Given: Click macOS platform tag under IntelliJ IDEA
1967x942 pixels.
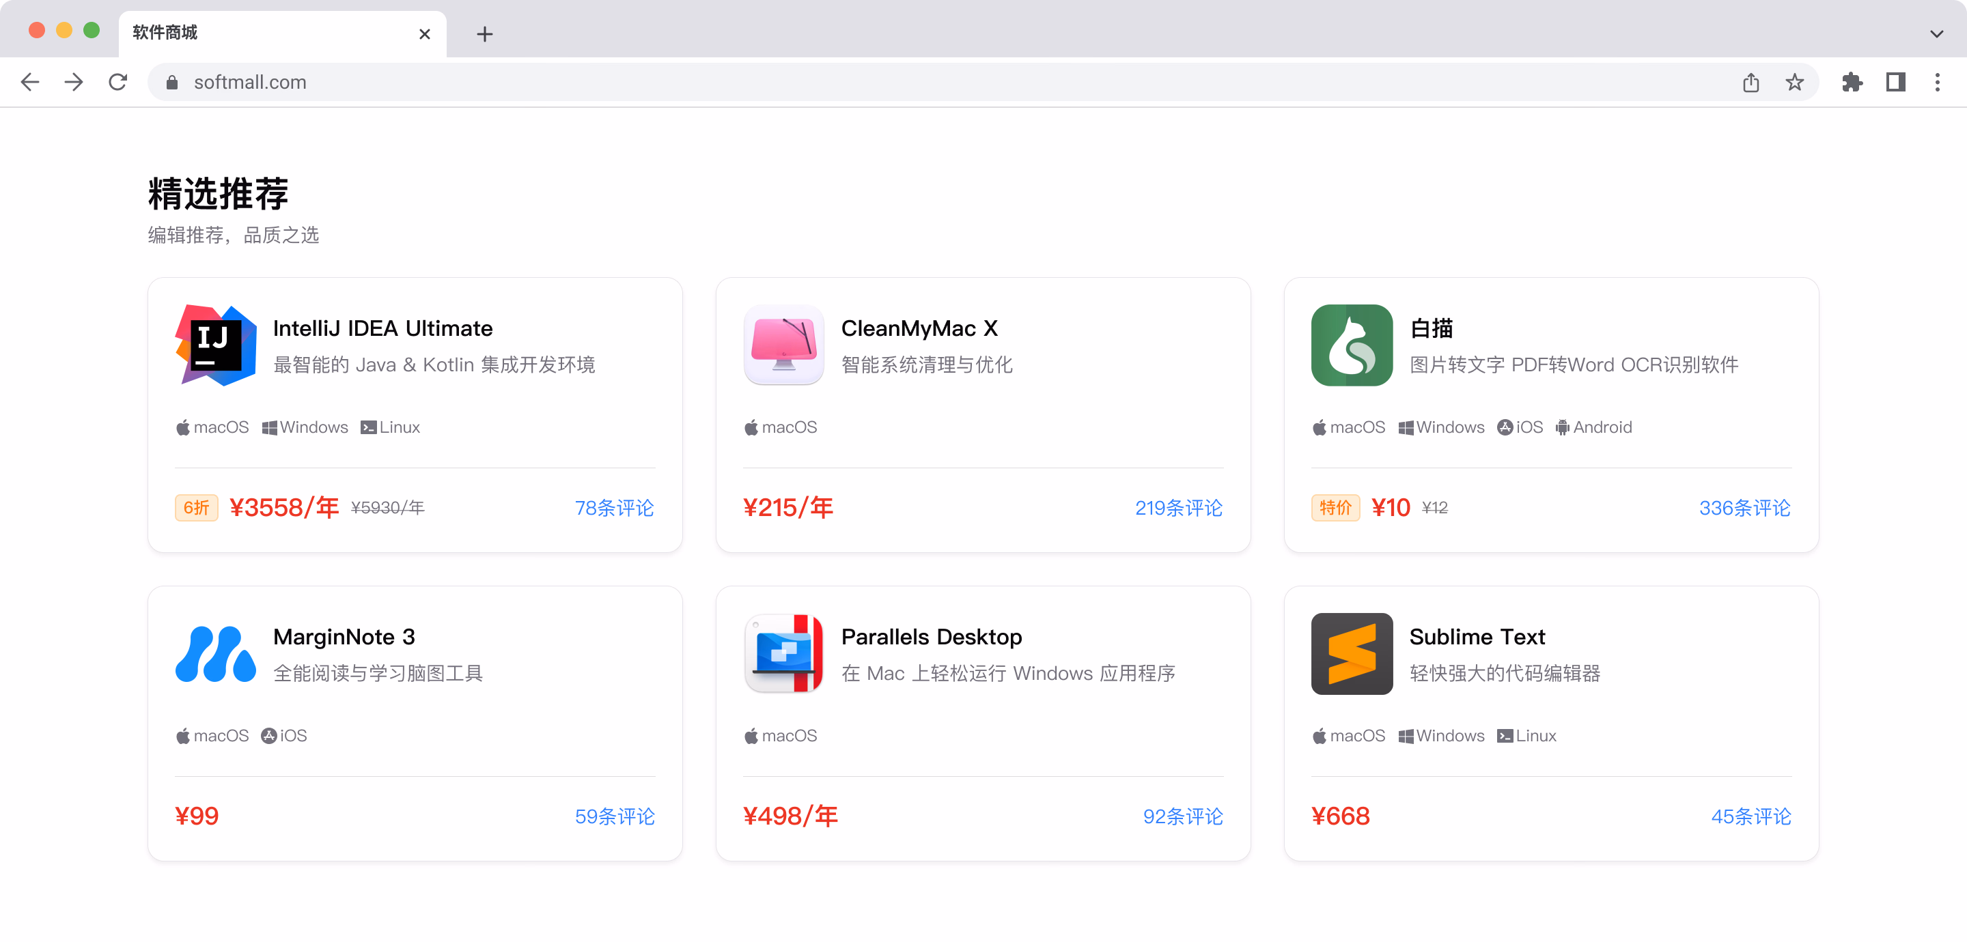Looking at the screenshot, I should 212,427.
